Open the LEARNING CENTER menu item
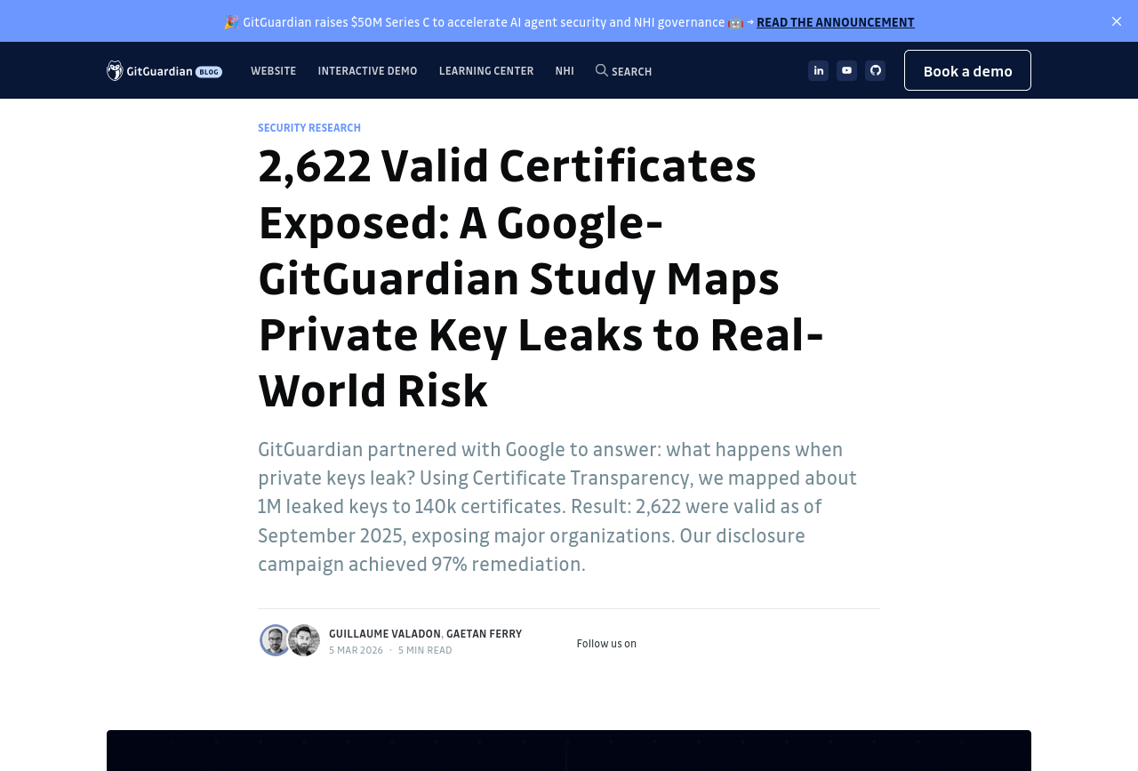Screen dimensions: 1138x771 point(486,71)
